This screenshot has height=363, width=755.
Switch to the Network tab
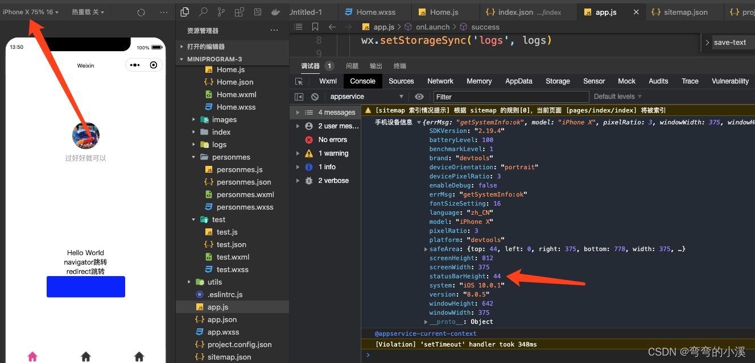(x=440, y=81)
